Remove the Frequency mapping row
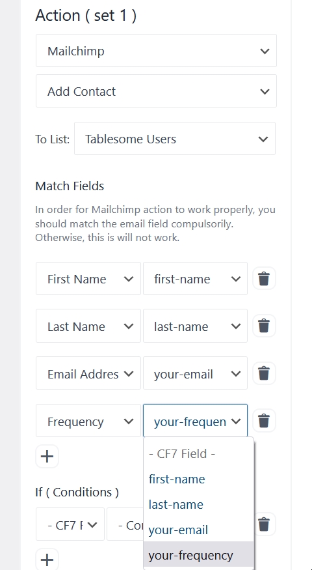The image size is (312, 570). [x=264, y=421]
